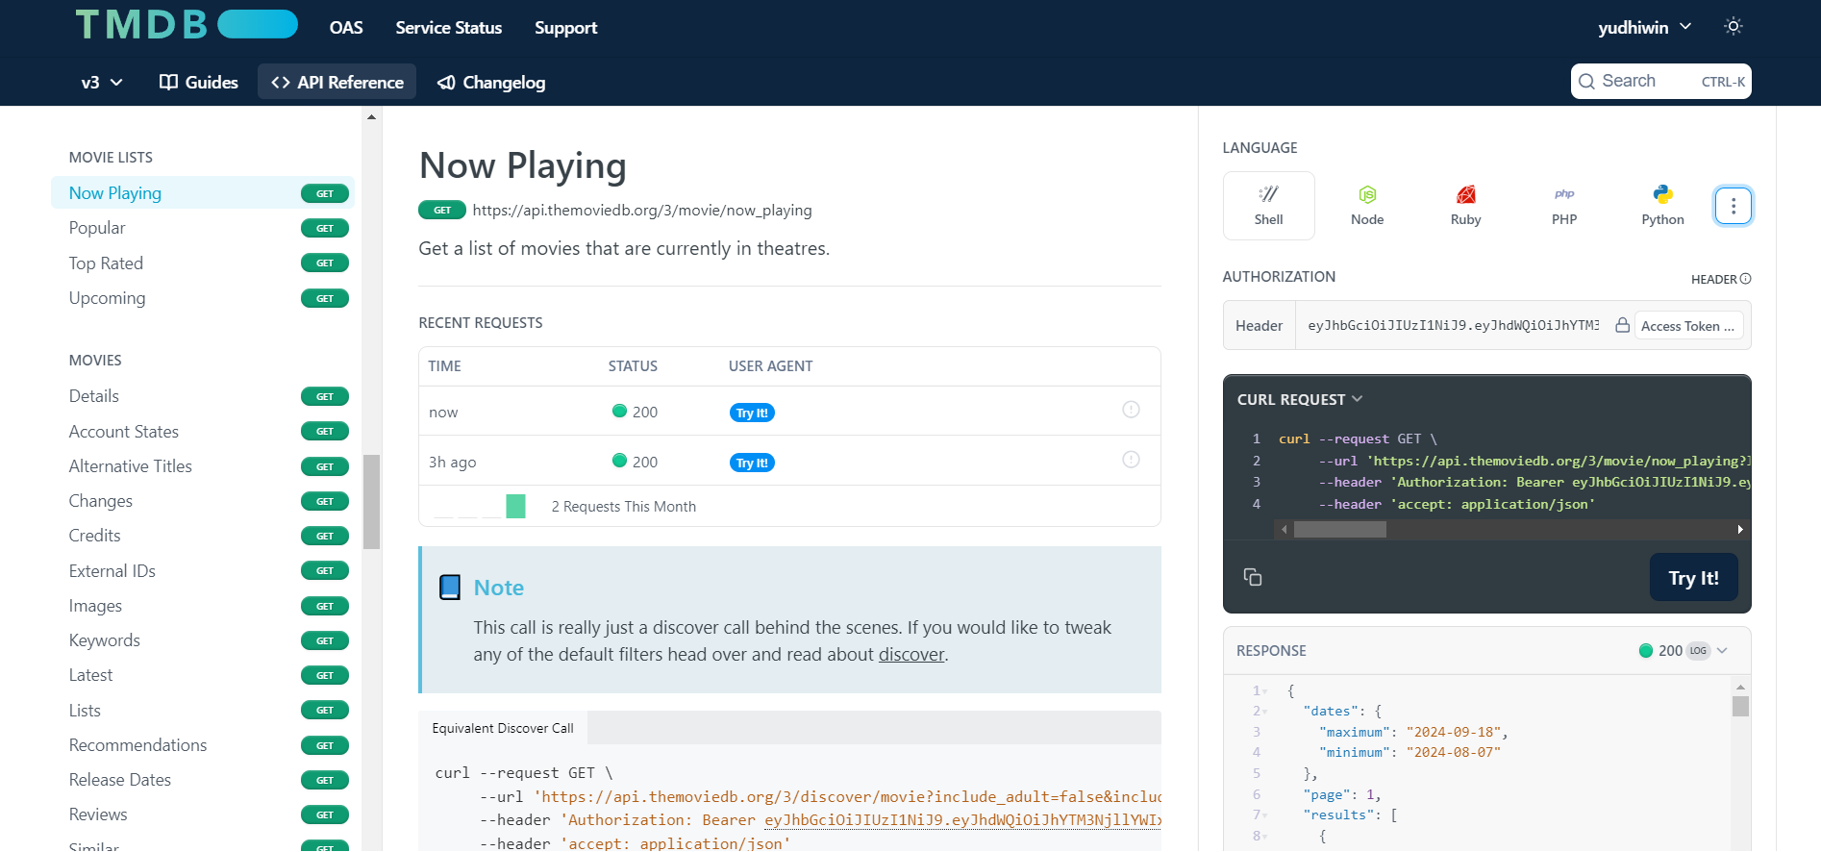
Task: Open External IDs in sidebar
Action: (203, 571)
